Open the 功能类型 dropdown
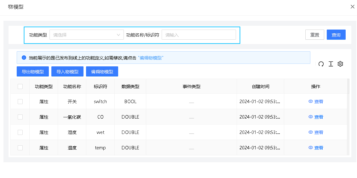The image size is (357, 178). point(86,35)
